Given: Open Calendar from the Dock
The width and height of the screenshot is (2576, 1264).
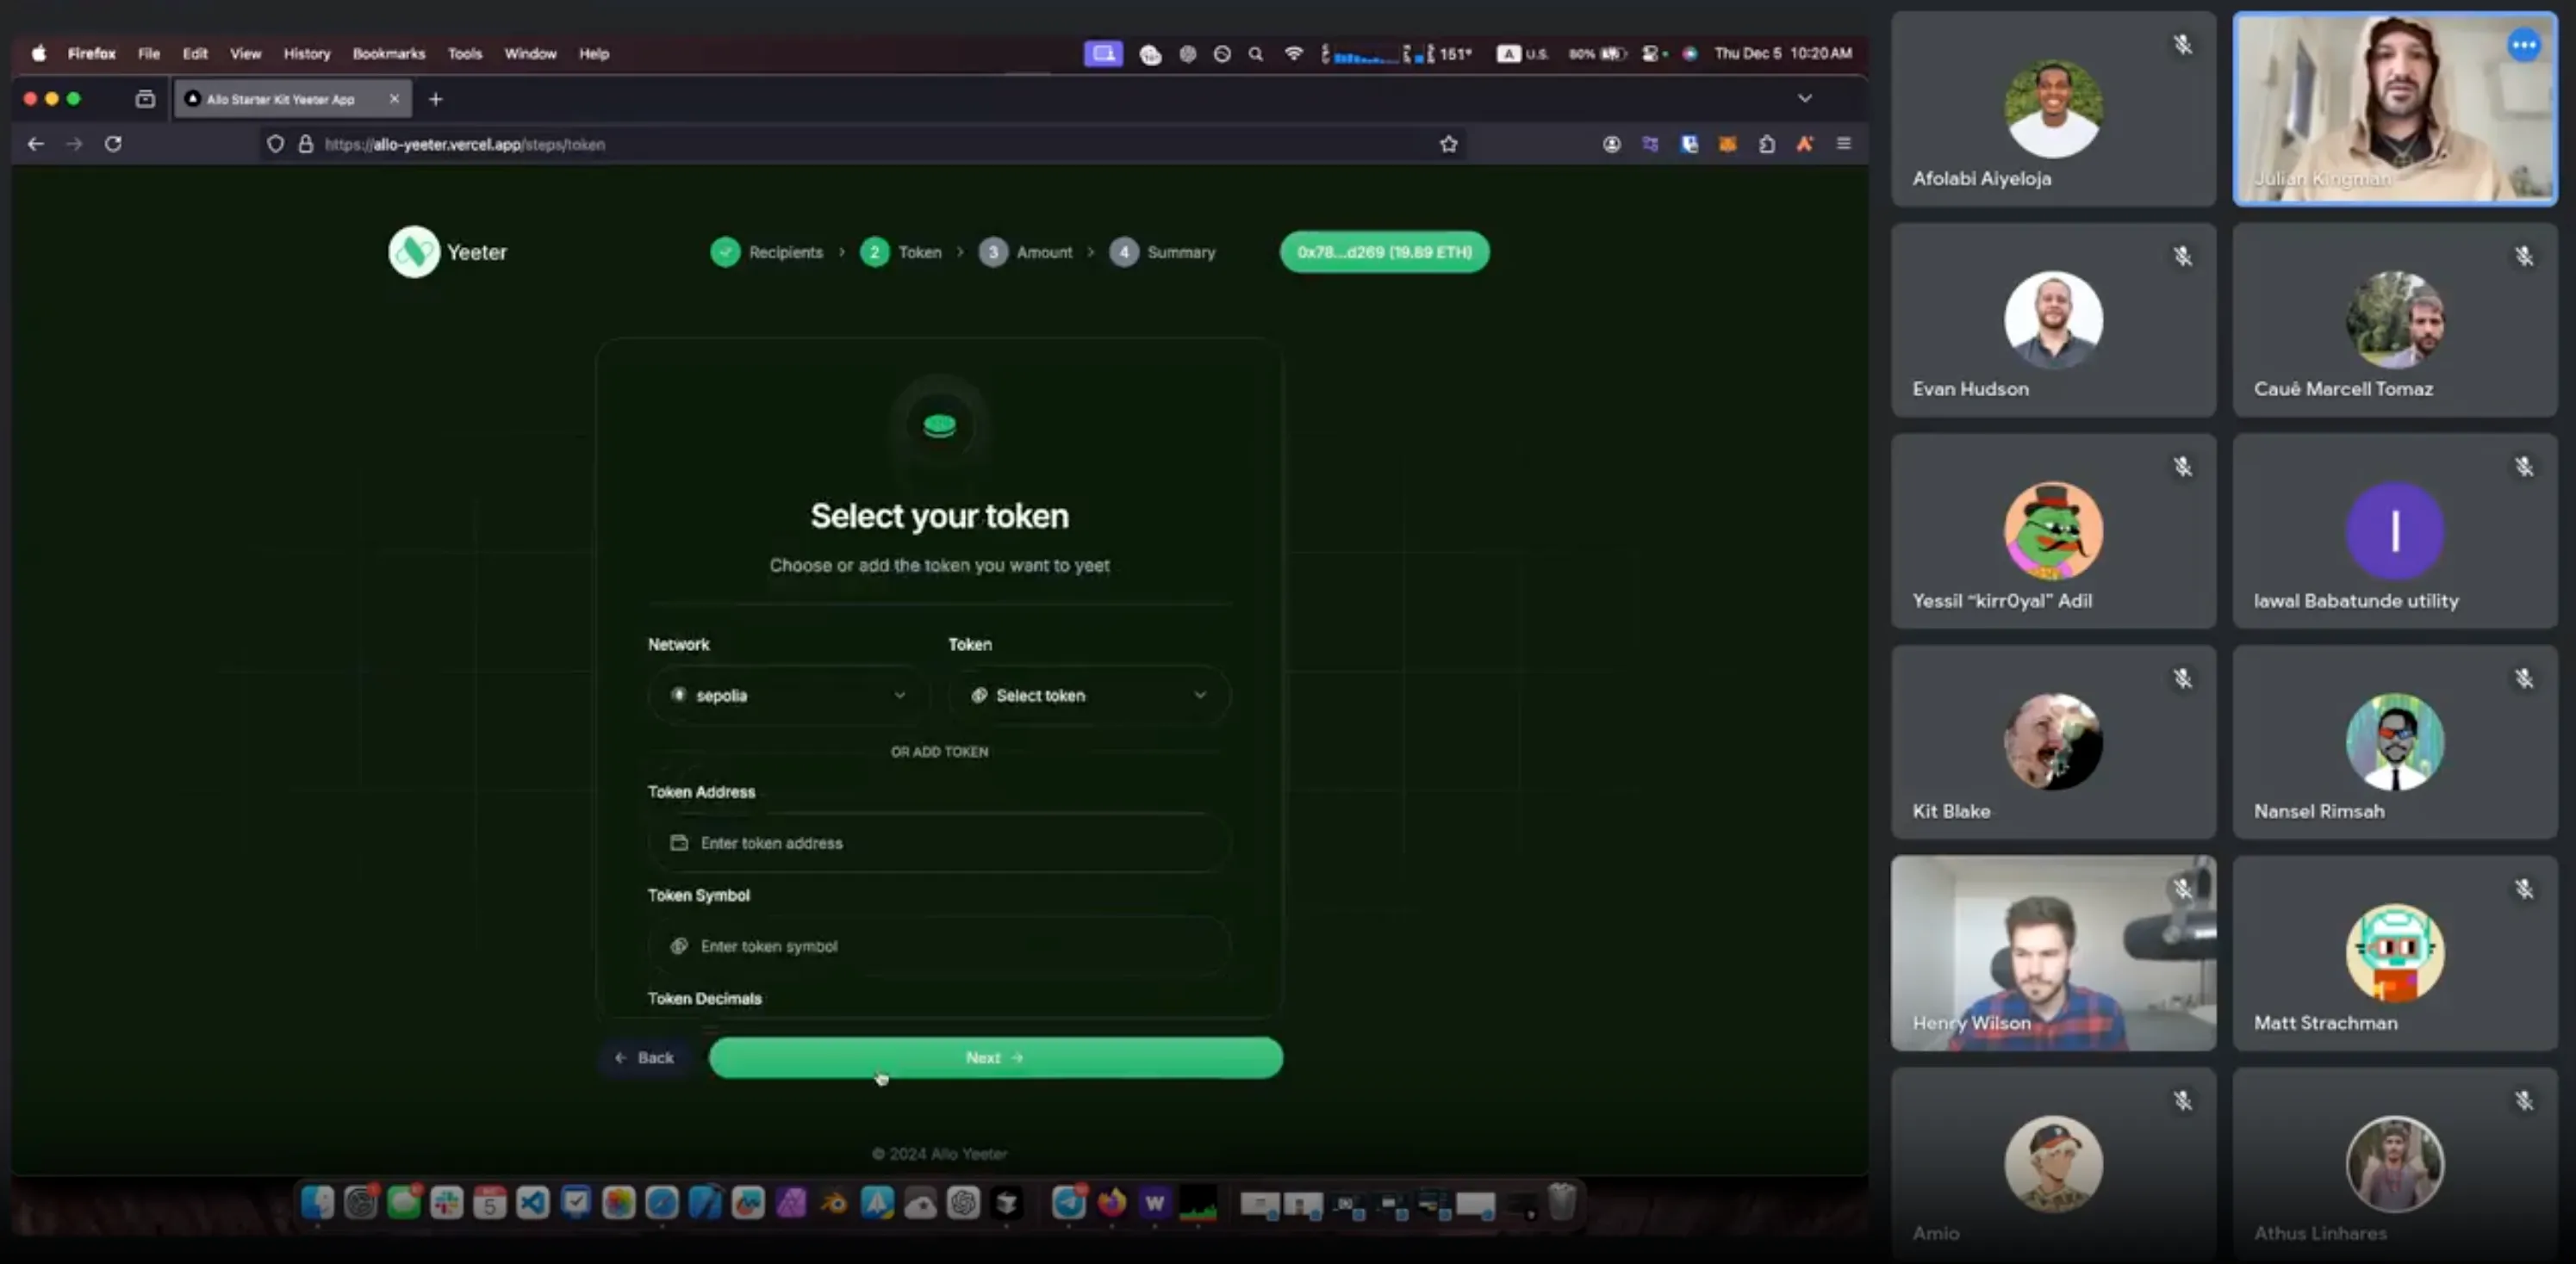Looking at the screenshot, I should 490,1203.
